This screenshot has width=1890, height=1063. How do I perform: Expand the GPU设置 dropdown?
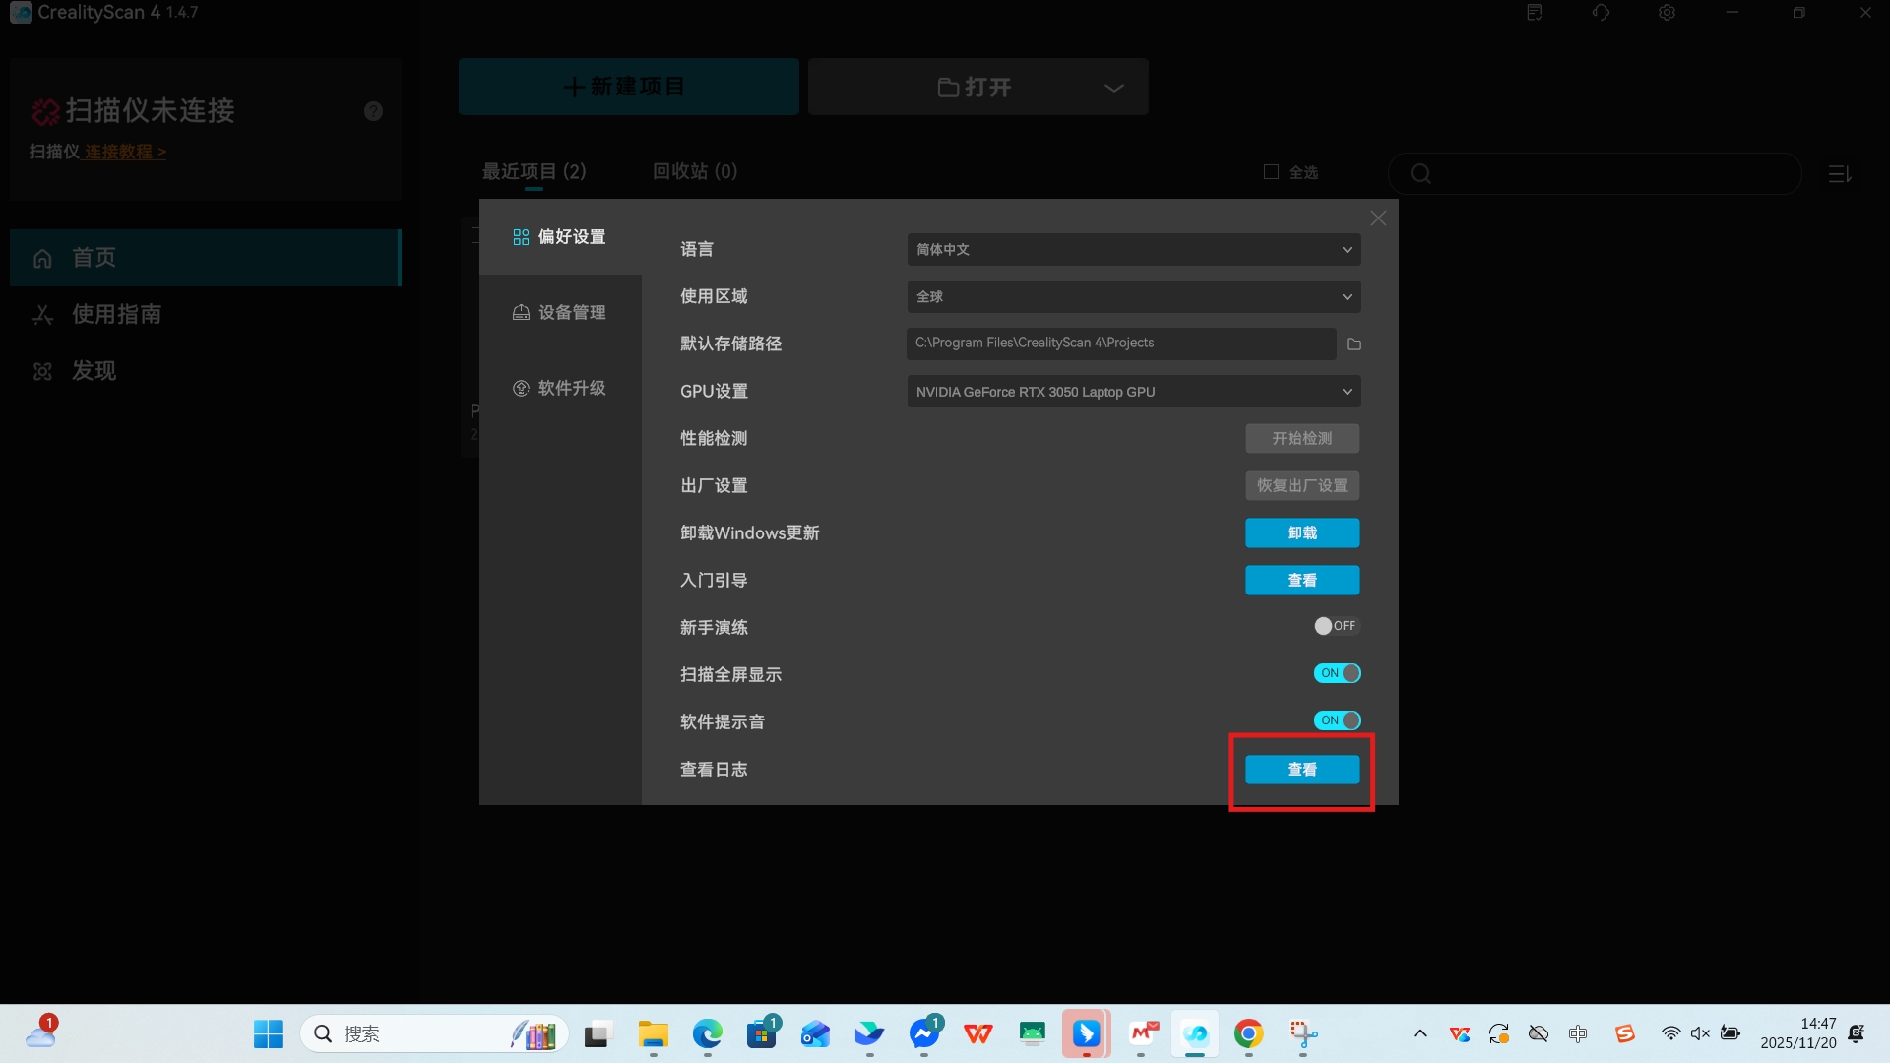click(x=1133, y=392)
